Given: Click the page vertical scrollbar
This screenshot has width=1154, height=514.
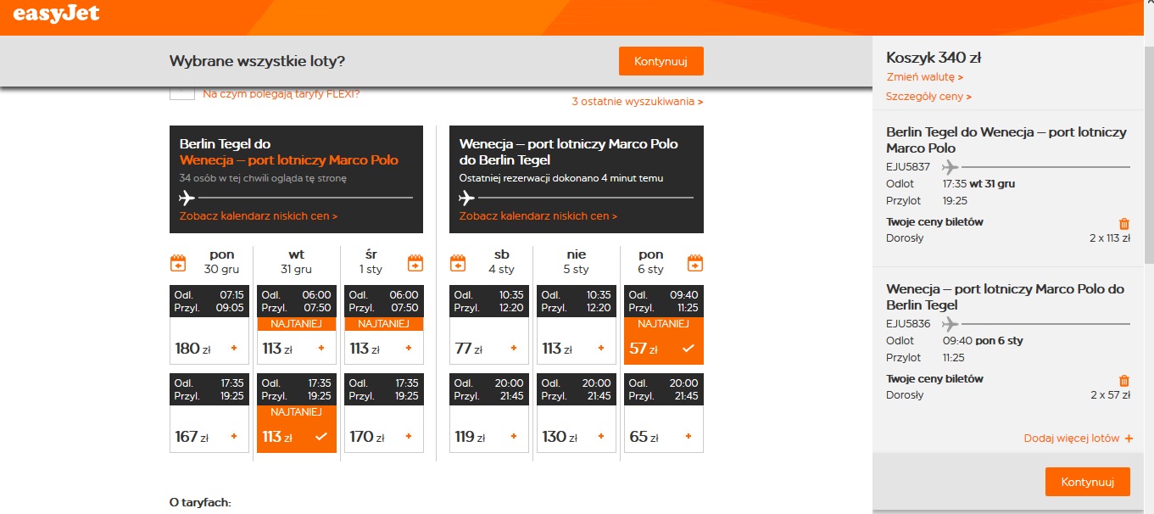Looking at the screenshot, I should point(1148,254).
